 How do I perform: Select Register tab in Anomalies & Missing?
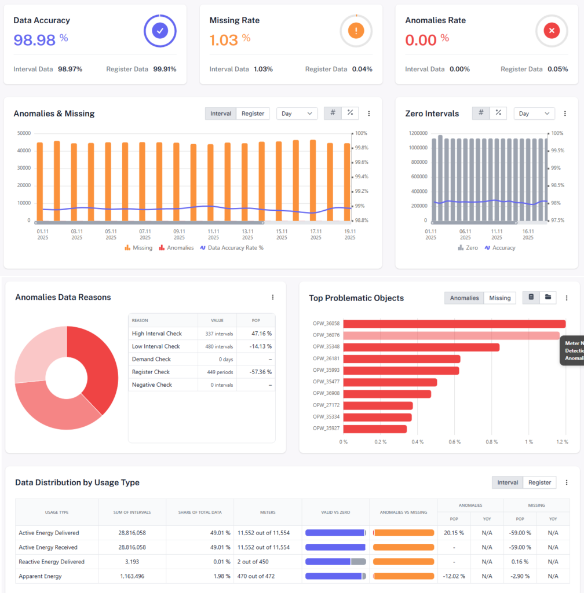tap(253, 114)
